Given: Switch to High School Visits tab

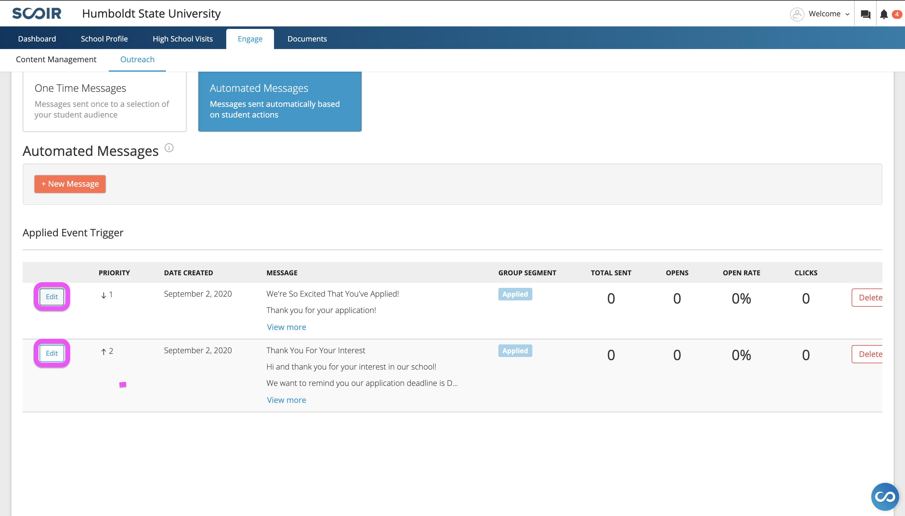Looking at the screenshot, I should tap(183, 39).
